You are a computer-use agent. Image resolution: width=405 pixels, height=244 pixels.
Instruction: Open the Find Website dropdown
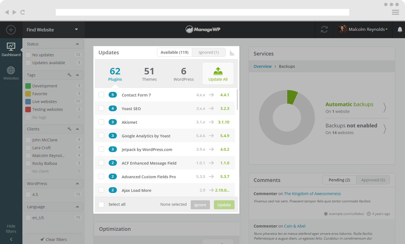[x=53, y=30]
